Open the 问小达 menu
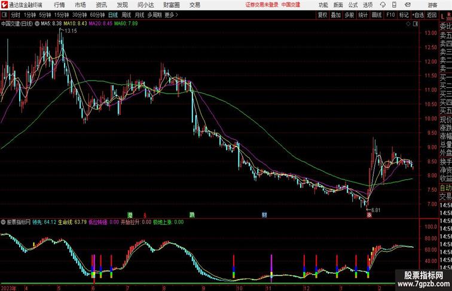452x291 pixels. pyautogui.click(x=145, y=5)
